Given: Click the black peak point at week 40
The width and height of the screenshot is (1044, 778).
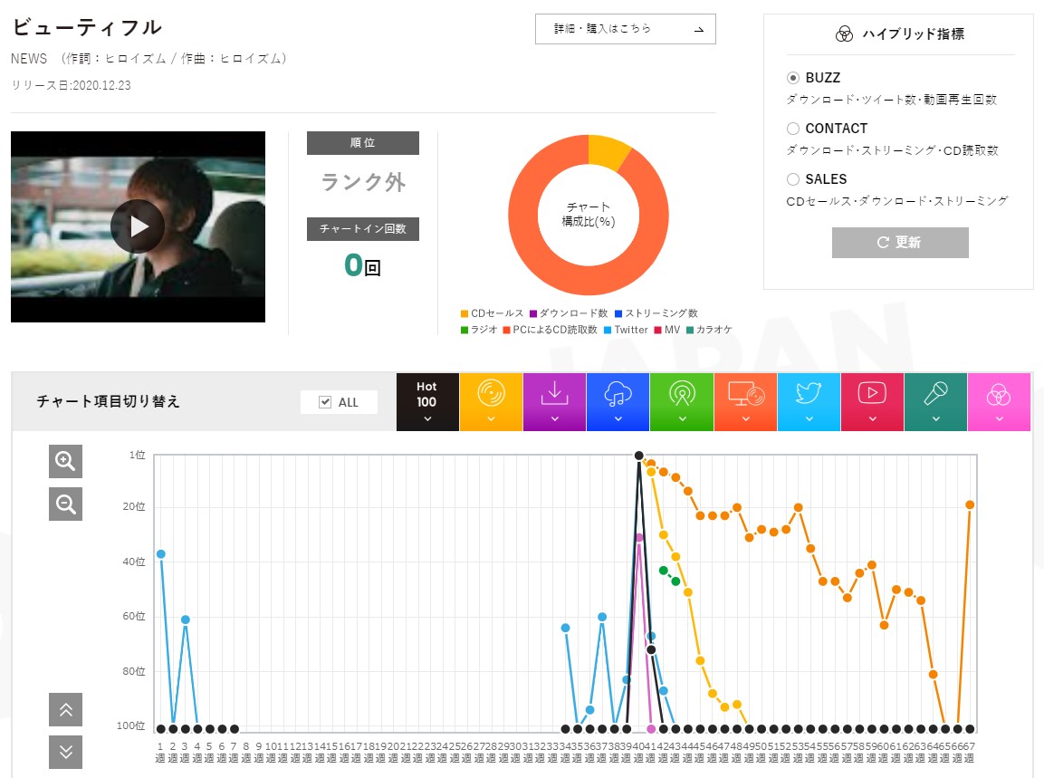Looking at the screenshot, I should [x=638, y=456].
